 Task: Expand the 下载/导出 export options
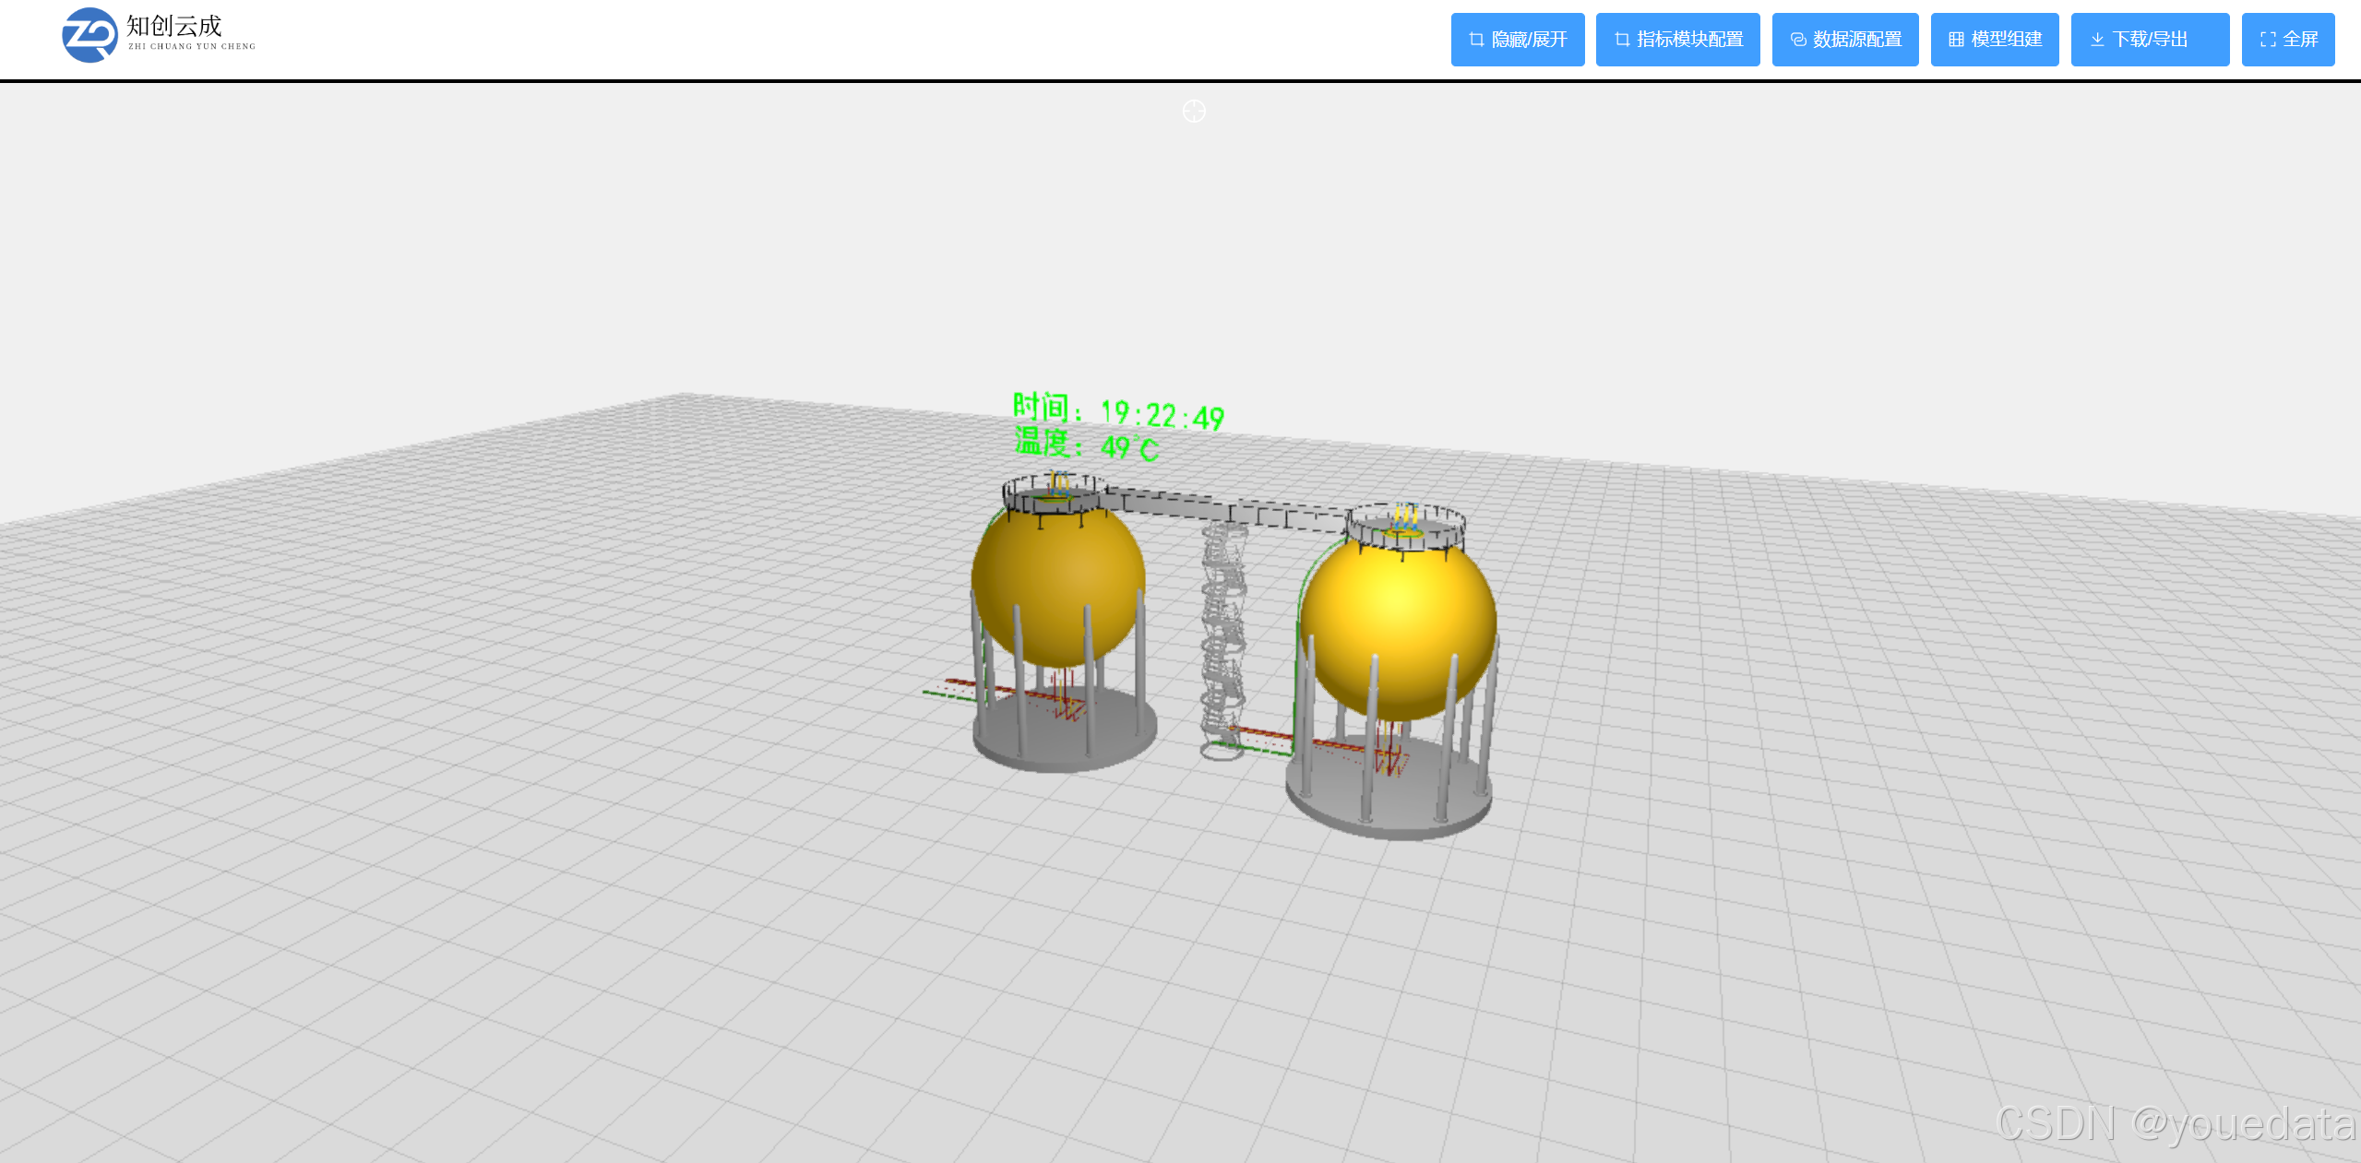click(x=2151, y=40)
